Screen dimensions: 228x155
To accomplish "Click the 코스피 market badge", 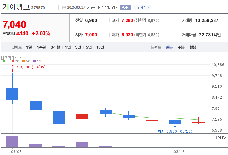I will tap(53, 7).
